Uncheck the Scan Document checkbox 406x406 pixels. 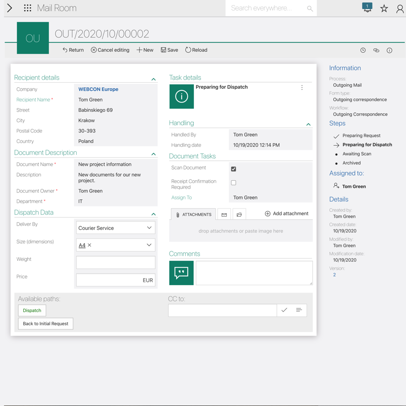[x=233, y=169]
